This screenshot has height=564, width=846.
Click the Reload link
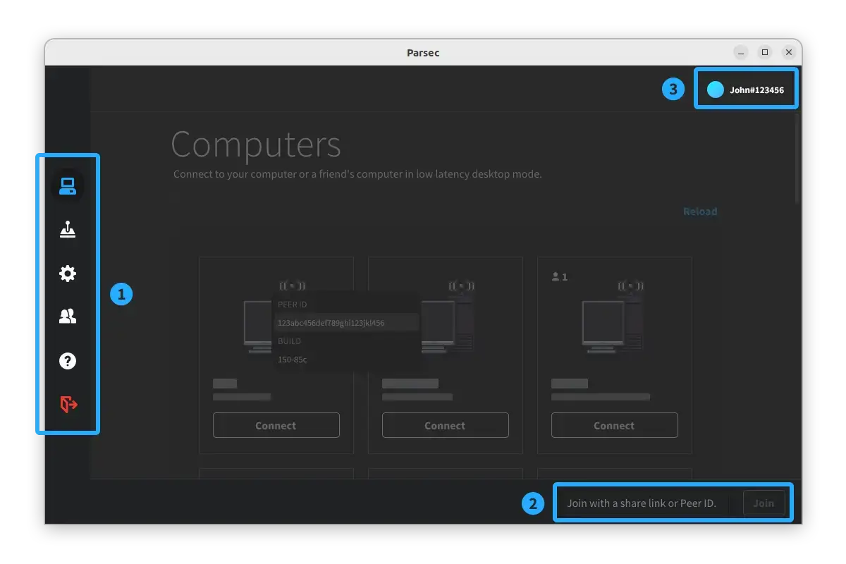coord(700,211)
